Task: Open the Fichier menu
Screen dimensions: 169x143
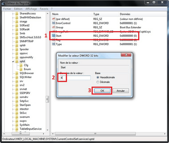Action: [x=7, y=9]
